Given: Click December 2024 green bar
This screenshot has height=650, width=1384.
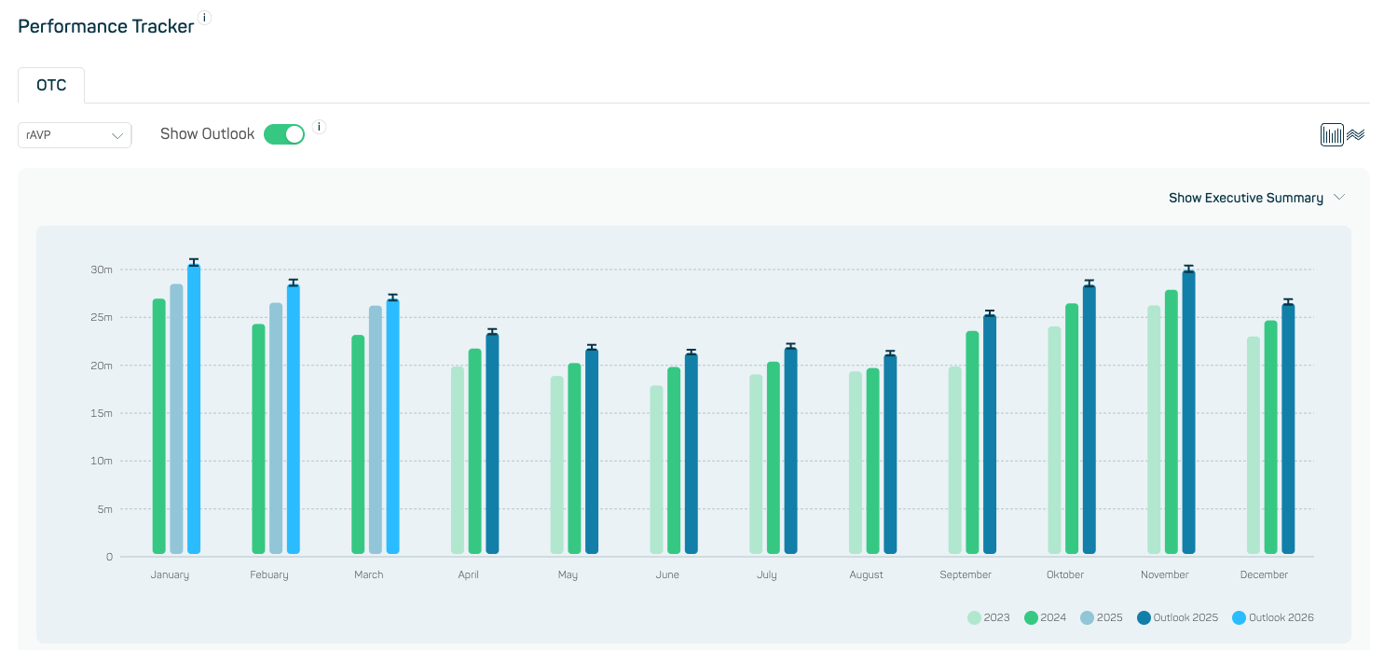Looking at the screenshot, I should click(1270, 437).
